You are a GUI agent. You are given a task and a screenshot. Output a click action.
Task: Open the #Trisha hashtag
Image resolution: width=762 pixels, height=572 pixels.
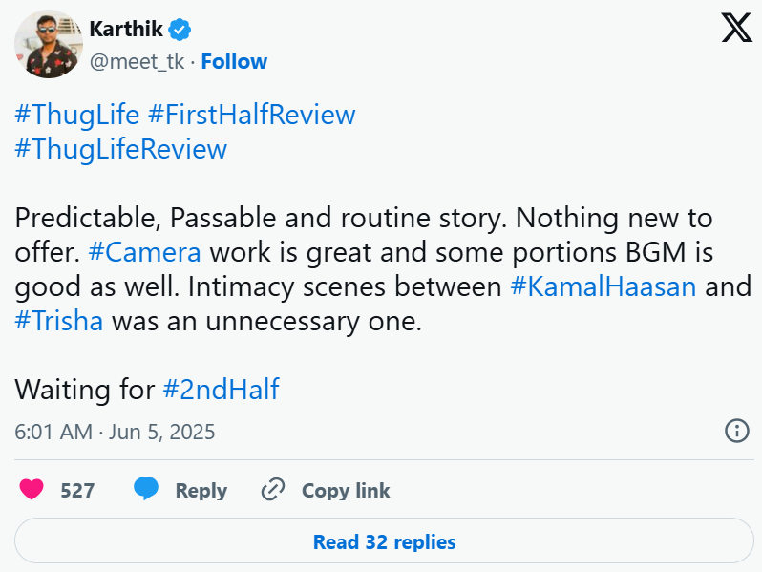tap(59, 321)
